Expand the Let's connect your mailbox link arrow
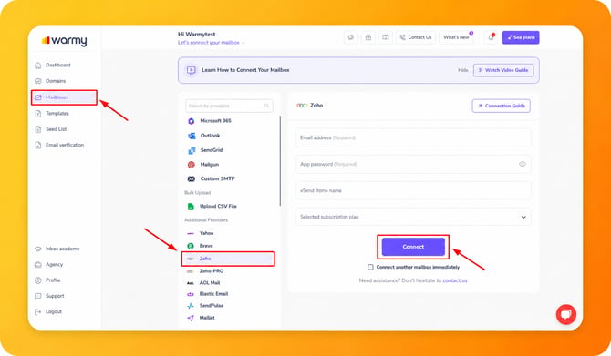 point(243,43)
